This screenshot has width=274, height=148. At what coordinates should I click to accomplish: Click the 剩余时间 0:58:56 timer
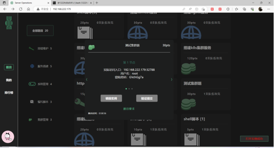coord(97,113)
